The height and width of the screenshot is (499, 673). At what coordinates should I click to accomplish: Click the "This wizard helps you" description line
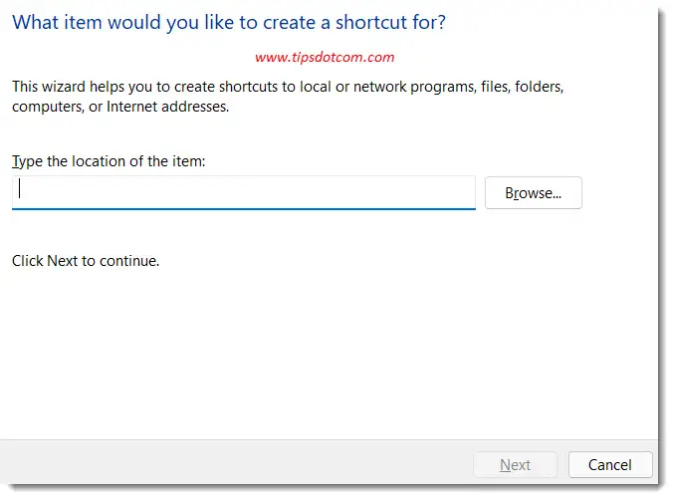[289, 88]
